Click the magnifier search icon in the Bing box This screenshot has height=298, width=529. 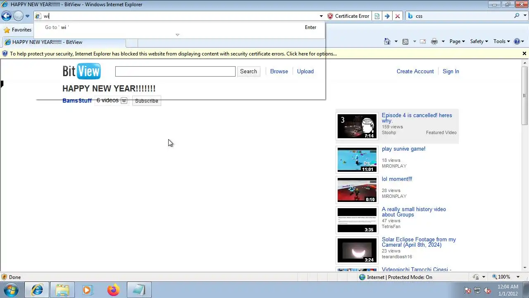coord(517,16)
